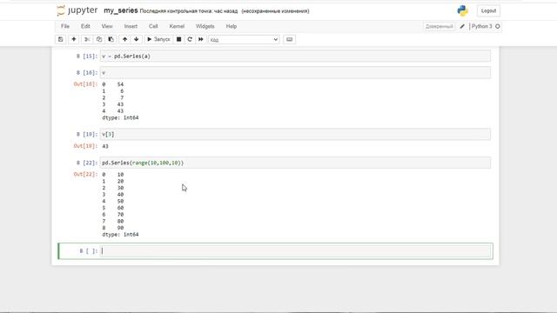Image resolution: width=557 pixels, height=313 pixels.
Task: Open the Cell menu
Action: click(153, 26)
